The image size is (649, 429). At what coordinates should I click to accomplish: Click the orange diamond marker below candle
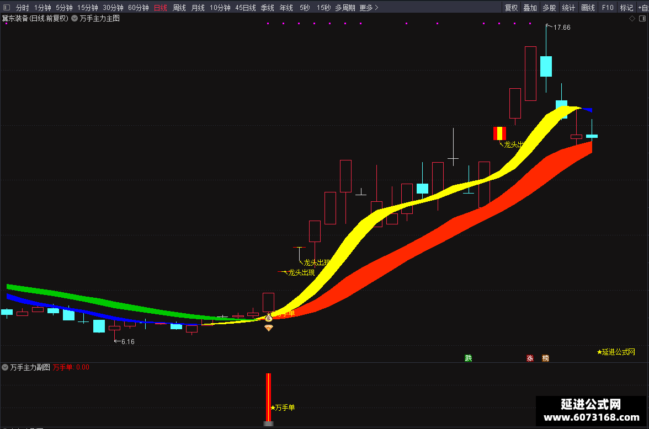click(x=269, y=328)
